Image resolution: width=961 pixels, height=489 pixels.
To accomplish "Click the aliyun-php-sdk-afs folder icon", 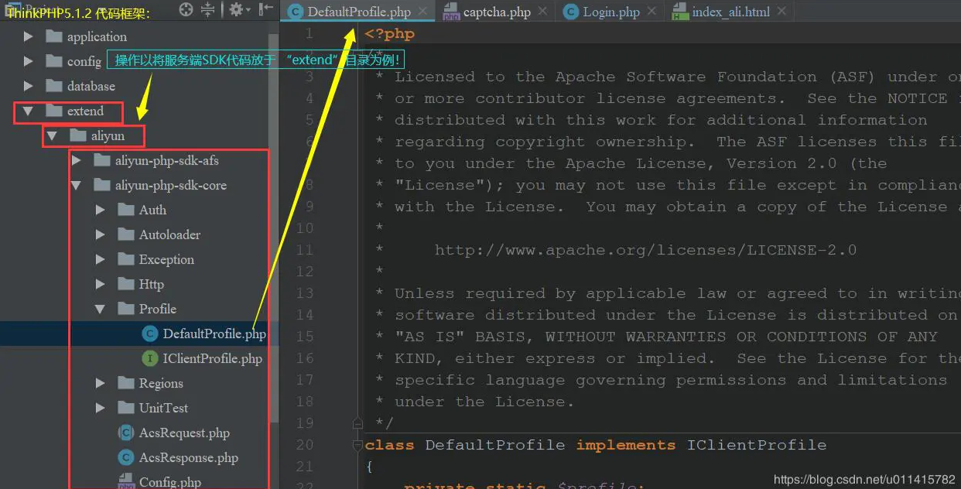I will [101, 160].
